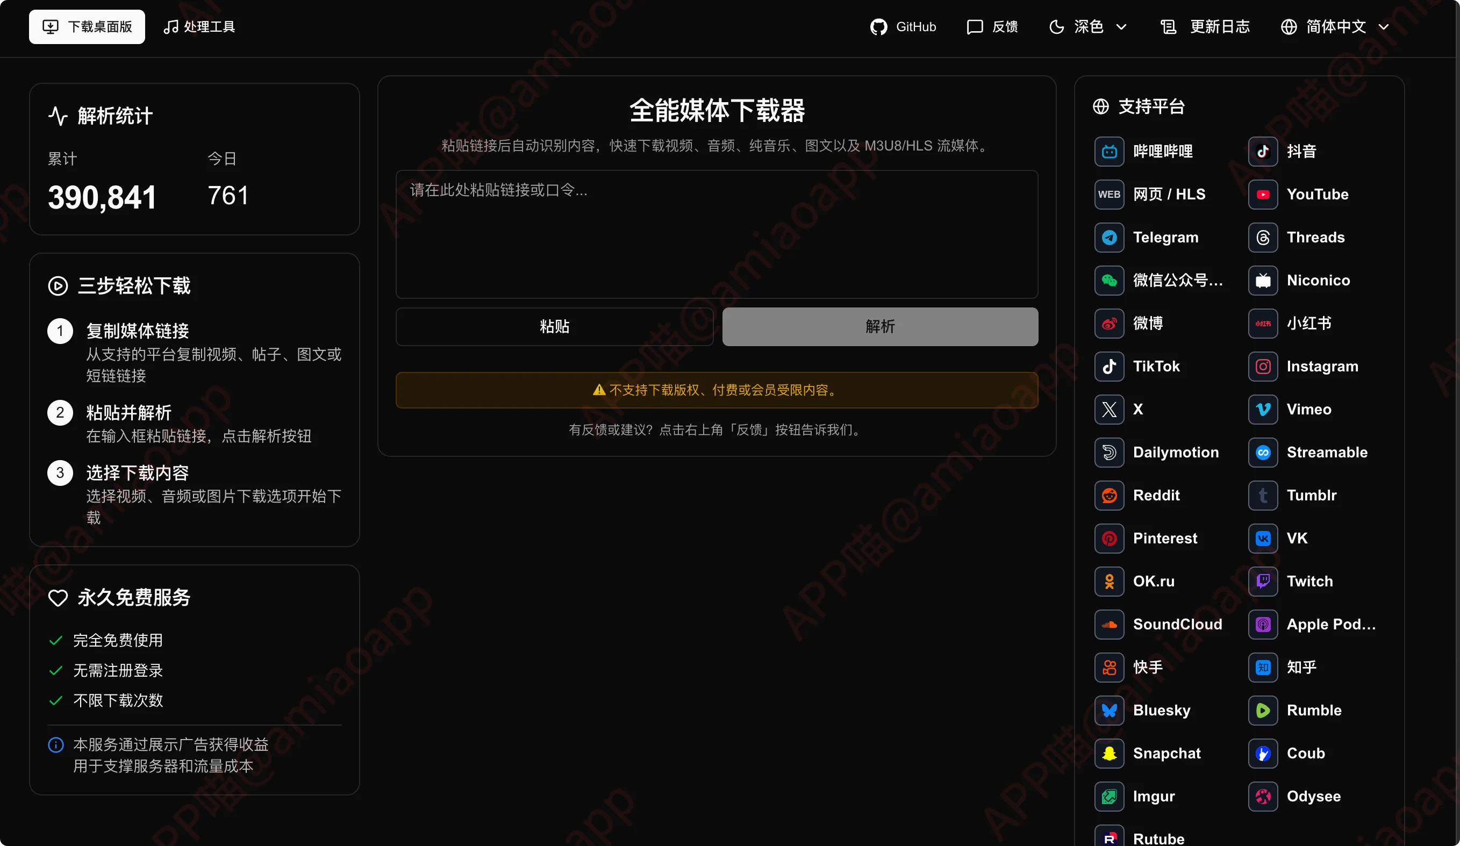Click the Apple Podcasts icon
The height and width of the screenshot is (846, 1460).
point(1262,624)
